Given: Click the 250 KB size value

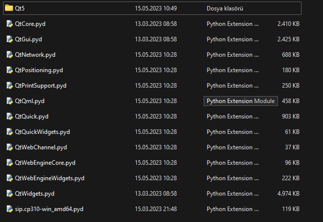Looking at the screenshot, I should point(291,86).
